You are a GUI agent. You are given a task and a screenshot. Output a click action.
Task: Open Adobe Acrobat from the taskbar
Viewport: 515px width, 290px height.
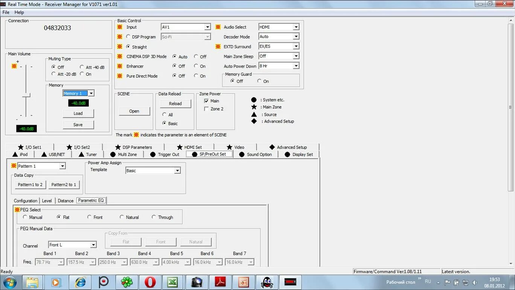pos(220,281)
